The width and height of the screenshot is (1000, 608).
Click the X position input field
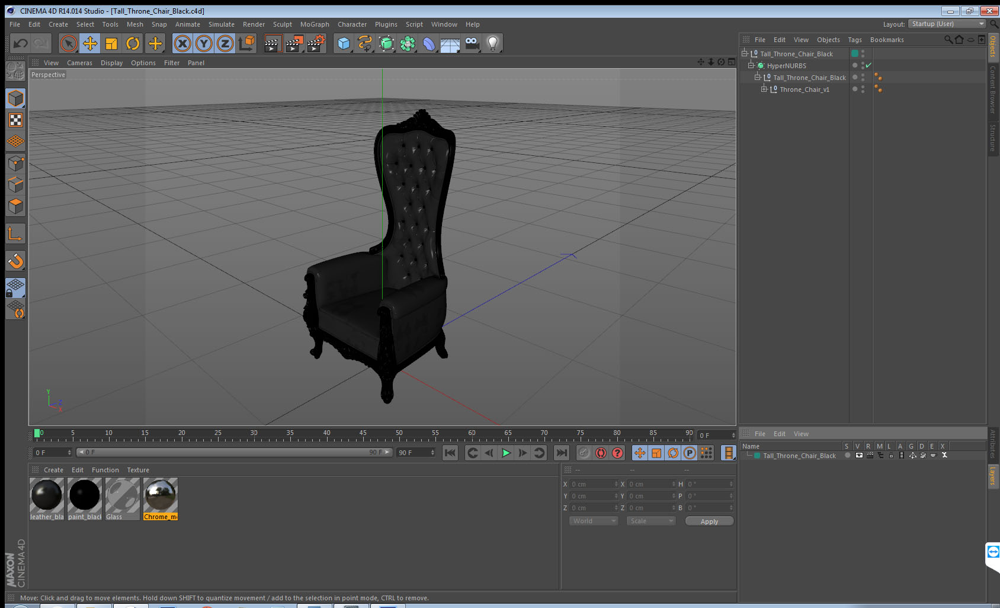click(x=594, y=484)
